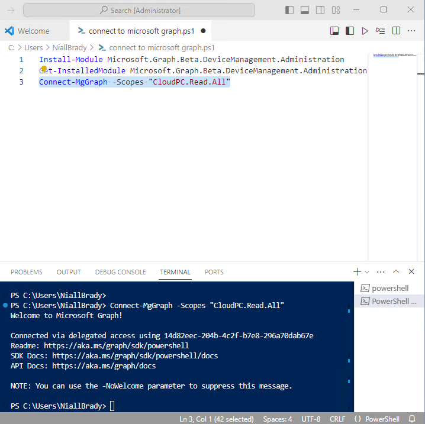Click the file name breadcrumb segment

[162, 48]
